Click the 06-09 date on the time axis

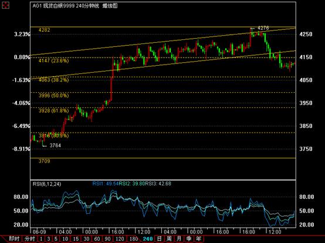tap(39, 232)
